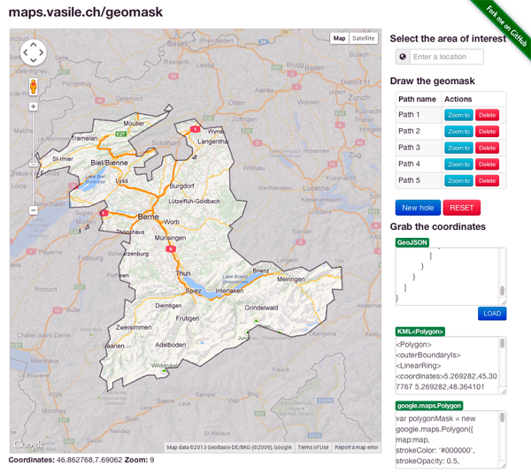Click the Path 3 name cell
Viewport: 531px width, 473px height.
[x=419, y=148]
